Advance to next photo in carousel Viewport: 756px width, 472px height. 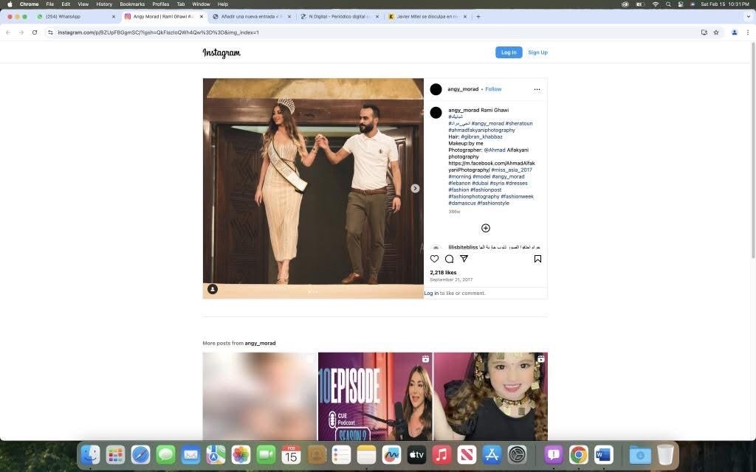pyautogui.click(x=415, y=189)
